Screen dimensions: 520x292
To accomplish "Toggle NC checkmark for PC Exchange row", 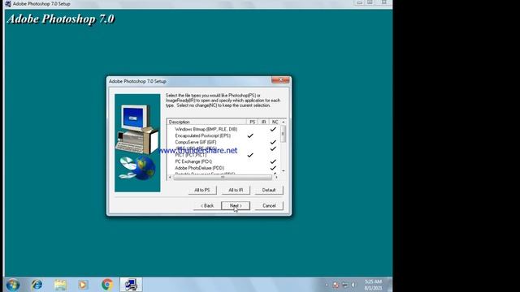I will 273,161.
